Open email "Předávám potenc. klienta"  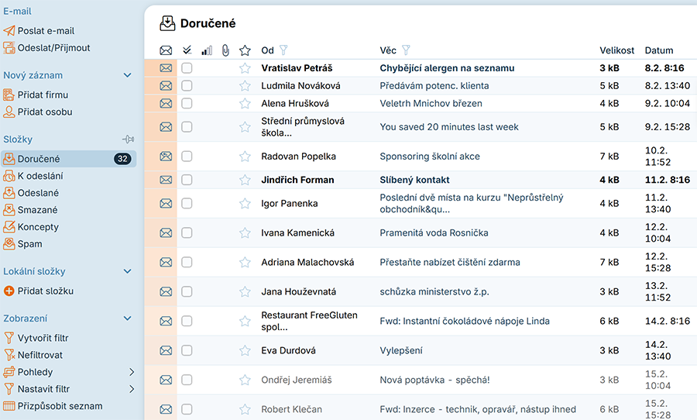tap(434, 85)
